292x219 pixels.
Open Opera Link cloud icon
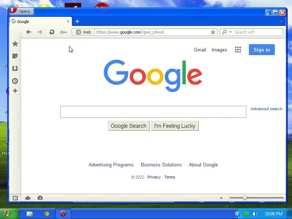[x=28, y=198]
